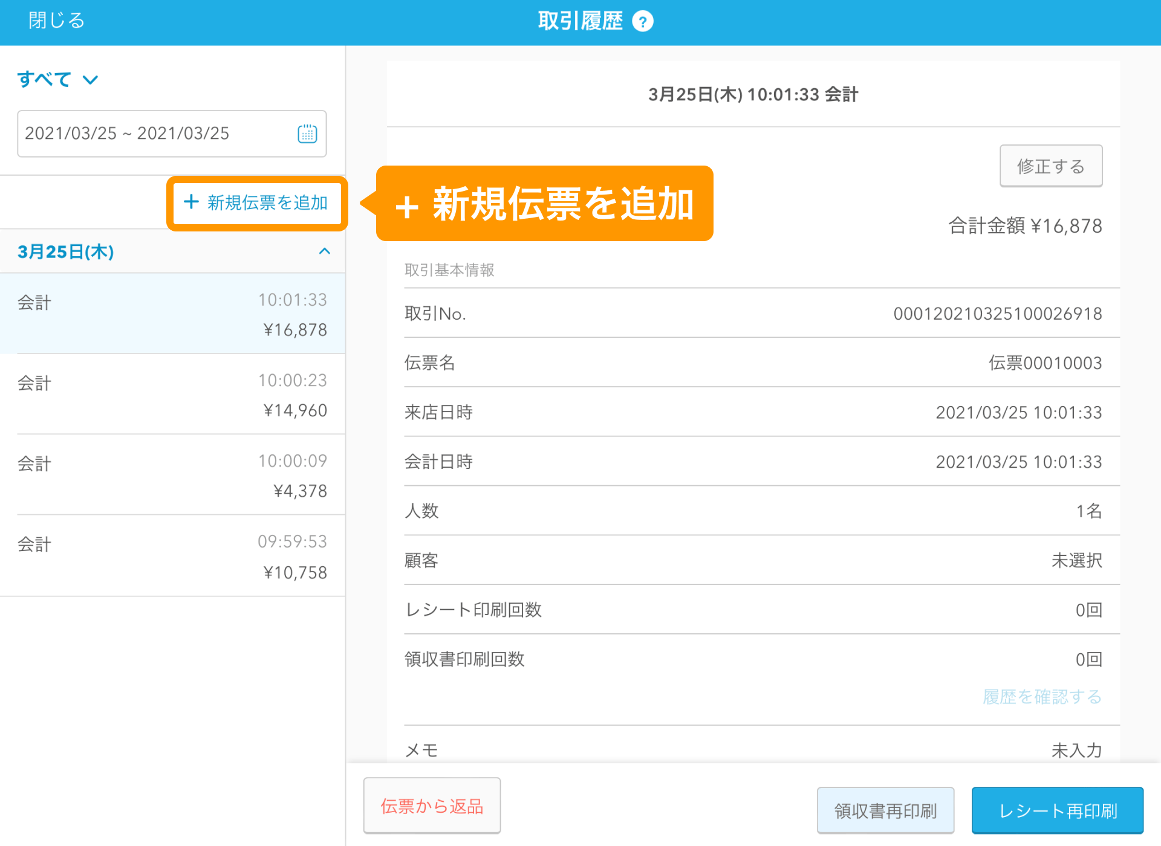Click レシート再印刷 to reprint the receipt
Image resolution: width=1161 pixels, height=846 pixels.
(1057, 810)
